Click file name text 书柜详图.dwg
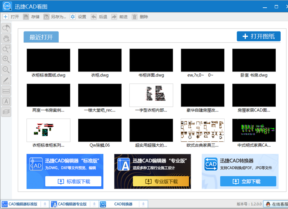The image size is (288, 209). tap(151, 75)
